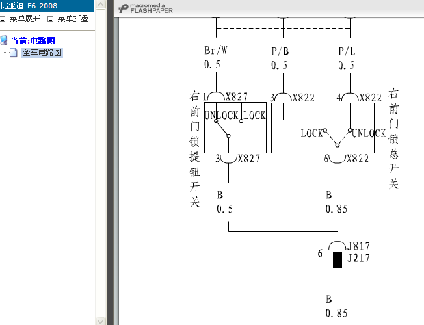Click the document icon beside 全车电路图
Screen dimensions: 424x325
[x=13, y=53]
